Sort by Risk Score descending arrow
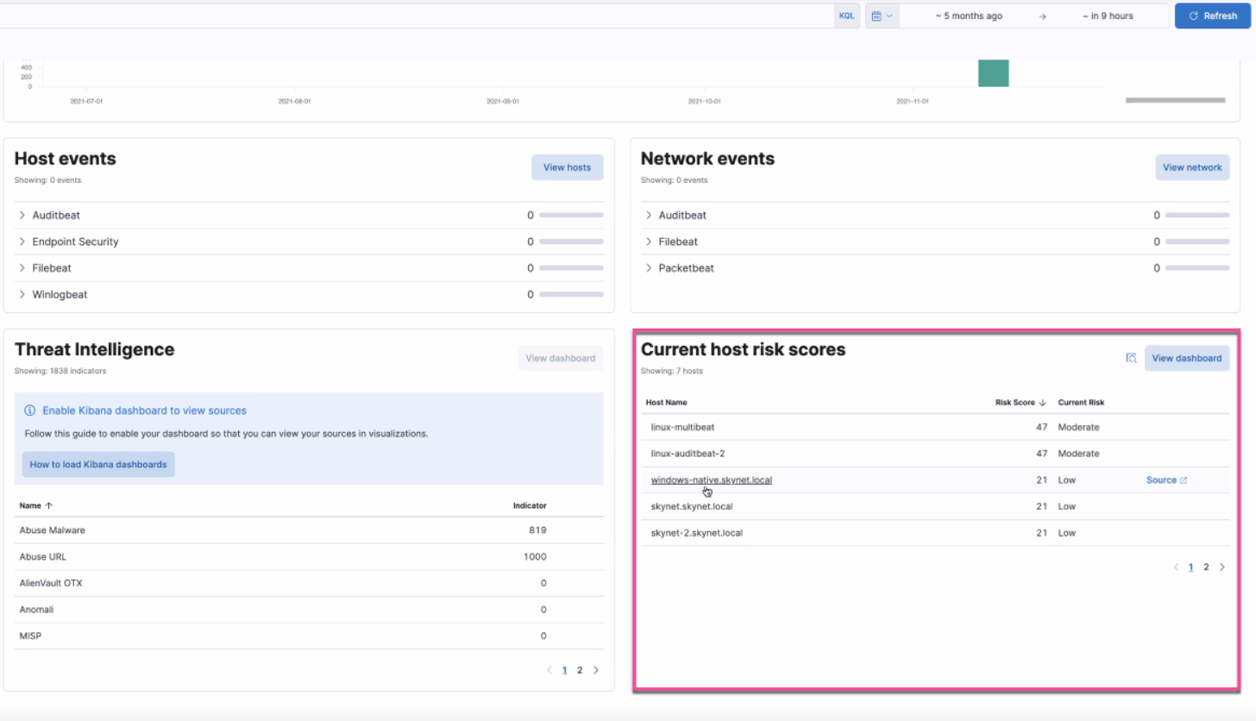1256x721 pixels. (x=1042, y=403)
